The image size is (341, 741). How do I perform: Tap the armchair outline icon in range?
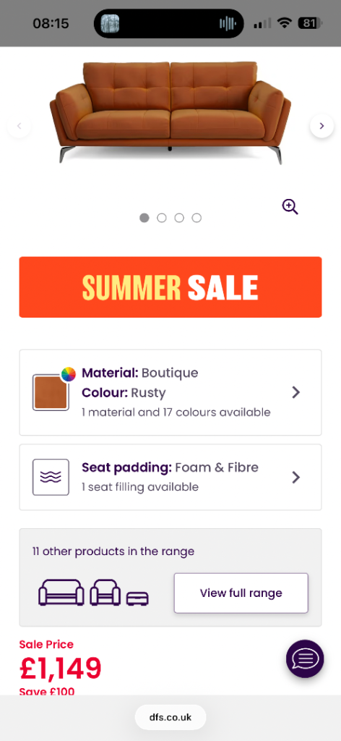click(x=105, y=592)
